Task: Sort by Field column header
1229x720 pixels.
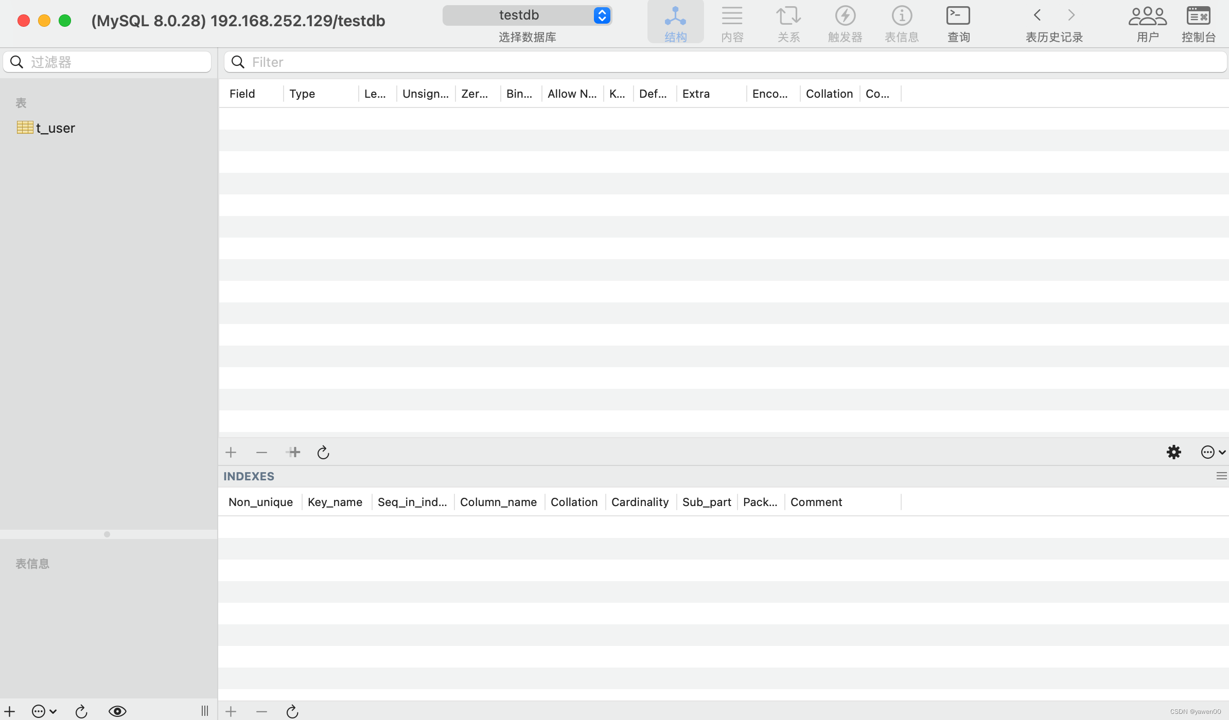Action: (x=251, y=94)
